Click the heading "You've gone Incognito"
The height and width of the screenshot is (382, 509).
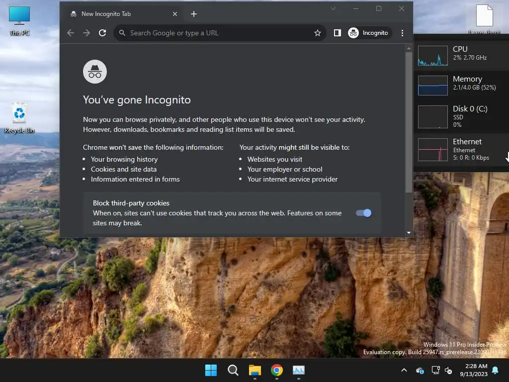[x=137, y=99]
